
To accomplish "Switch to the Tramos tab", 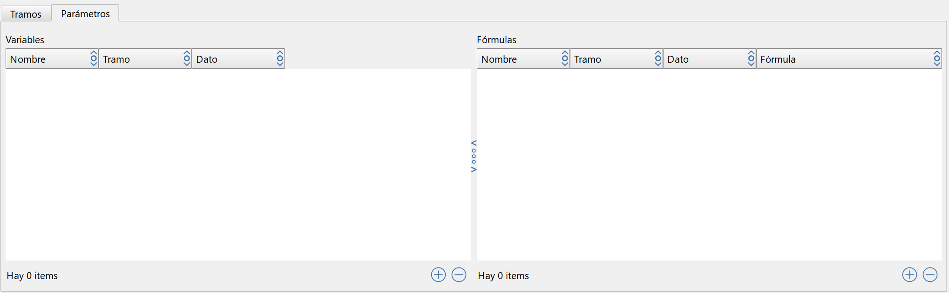I will (26, 14).
